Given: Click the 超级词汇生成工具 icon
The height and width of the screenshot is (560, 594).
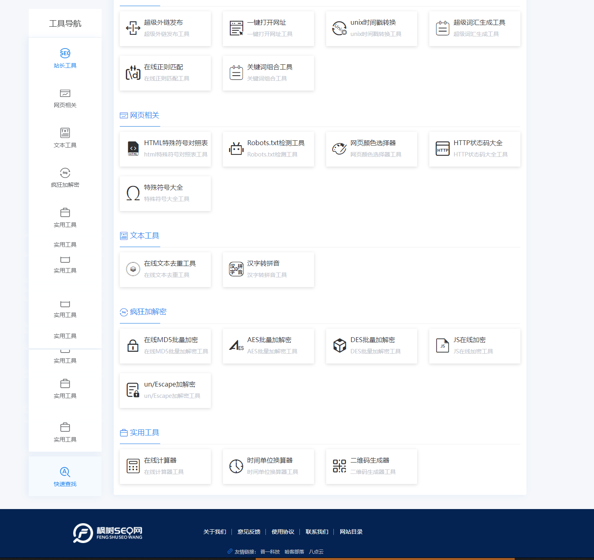Looking at the screenshot, I should tap(443, 28).
